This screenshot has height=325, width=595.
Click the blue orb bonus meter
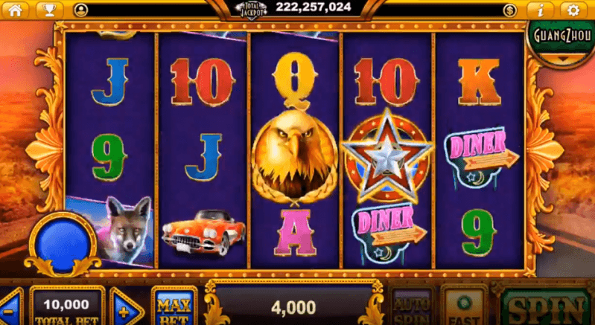pos(63,243)
